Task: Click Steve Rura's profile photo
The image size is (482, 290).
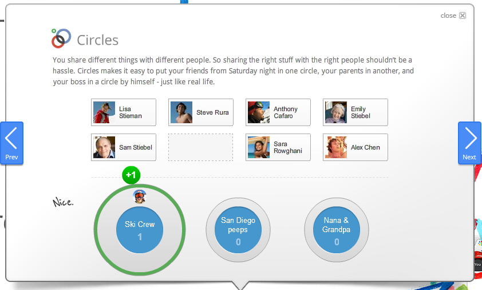Action: [181, 112]
